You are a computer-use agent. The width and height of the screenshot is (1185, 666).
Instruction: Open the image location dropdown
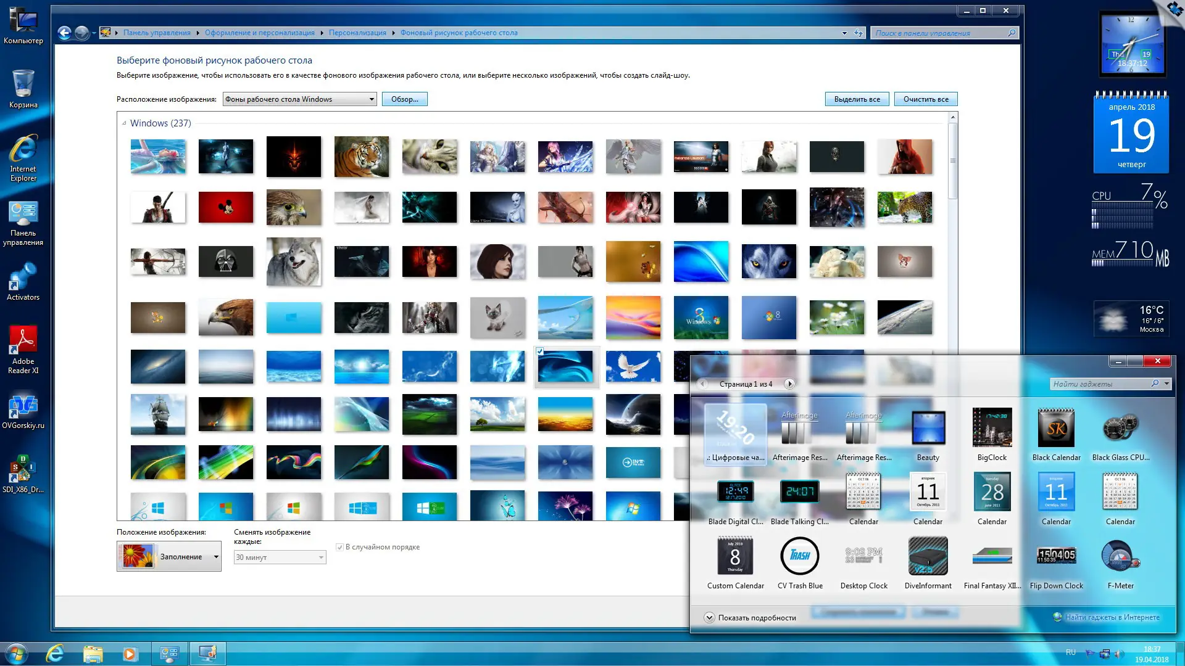tap(372, 99)
